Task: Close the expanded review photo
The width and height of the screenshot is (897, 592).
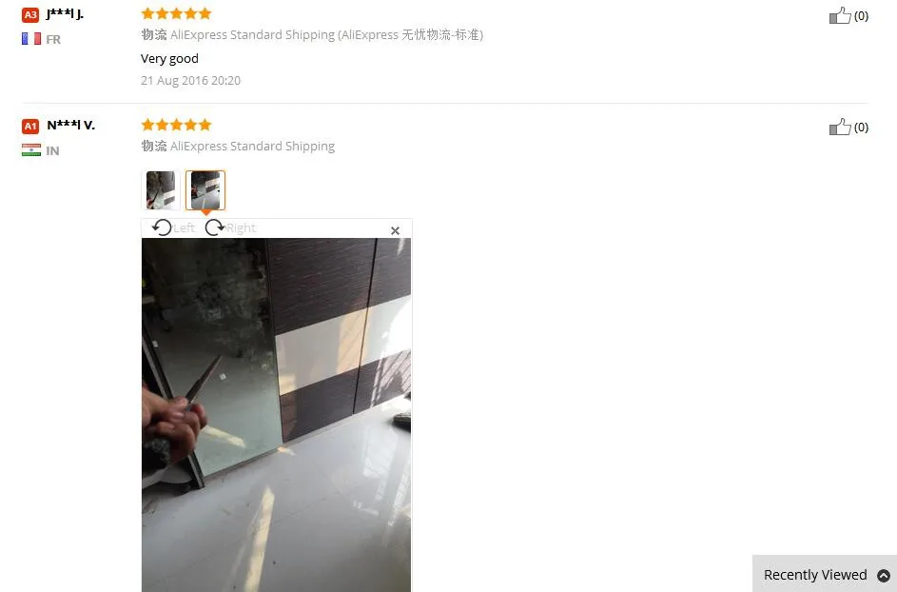Action: point(395,230)
